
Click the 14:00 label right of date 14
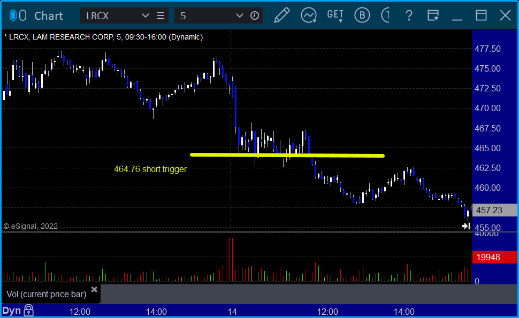click(x=404, y=312)
